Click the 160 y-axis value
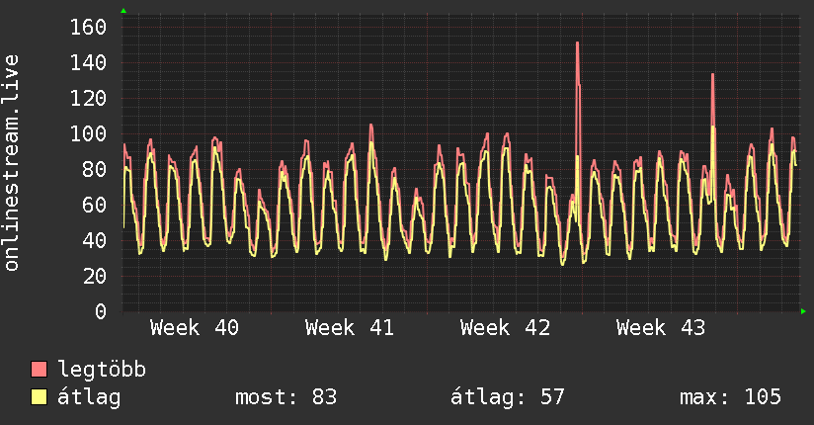Viewport: 814px width, 425px height. 88,27
